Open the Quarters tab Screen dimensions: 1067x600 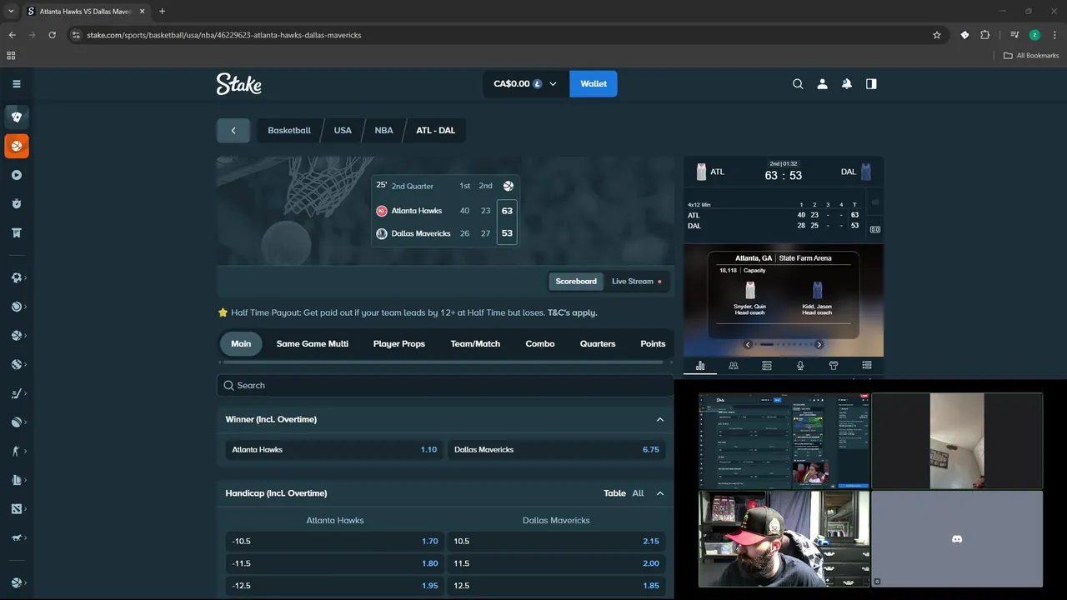[598, 343]
